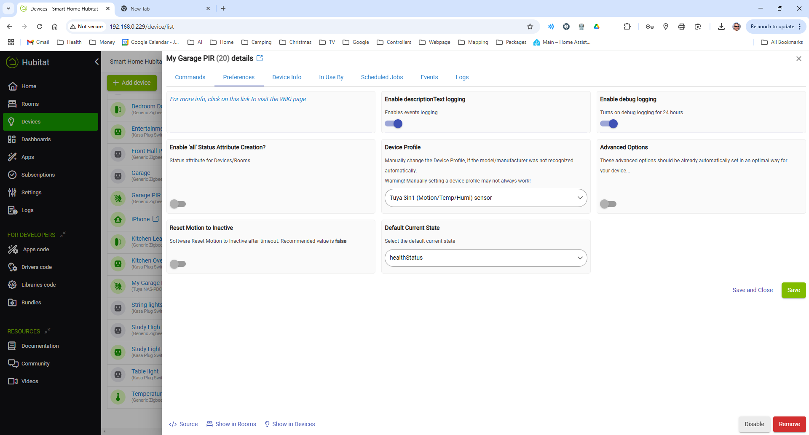Open browser extensions puzzle icon
809x435 pixels.
click(x=627, y=27)
